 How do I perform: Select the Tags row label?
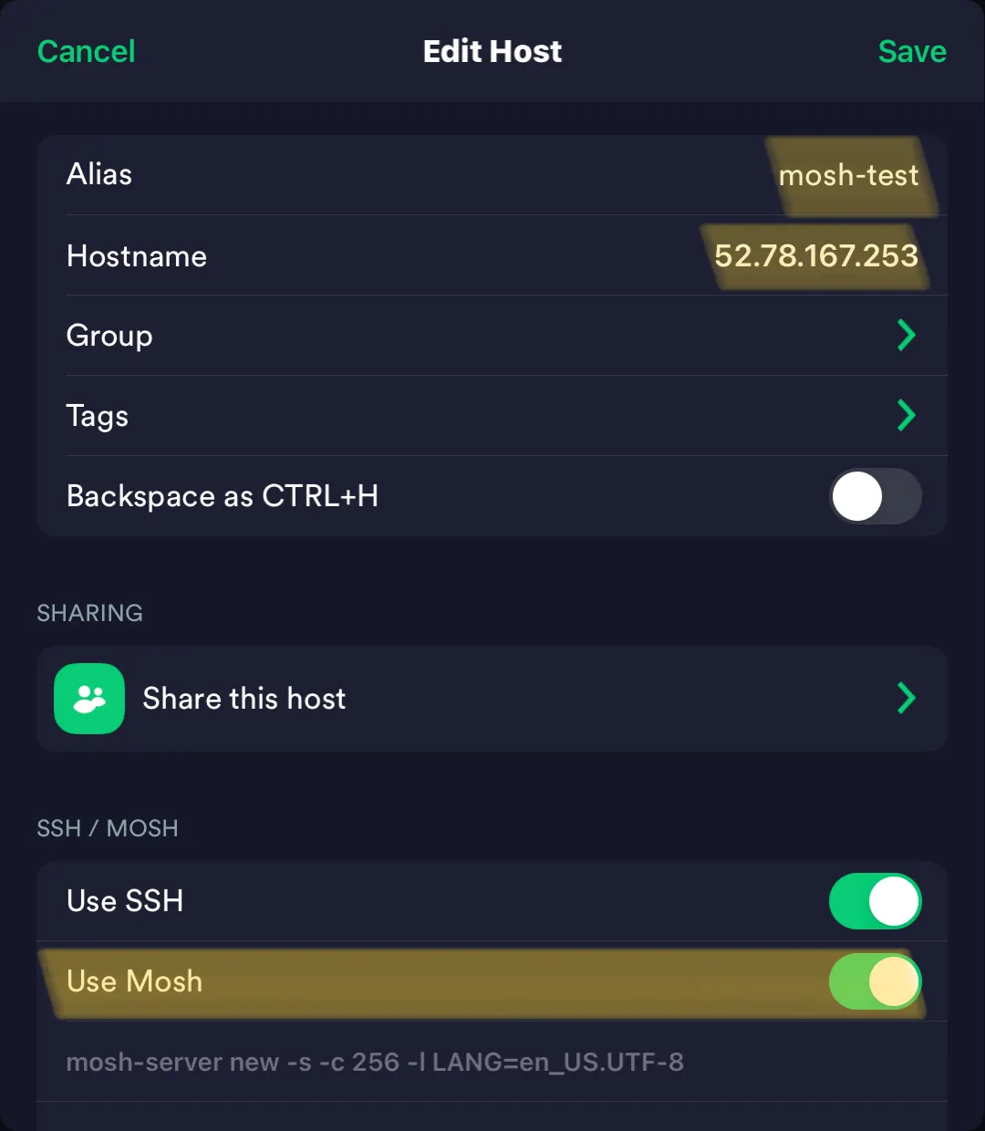pos(98,416)
